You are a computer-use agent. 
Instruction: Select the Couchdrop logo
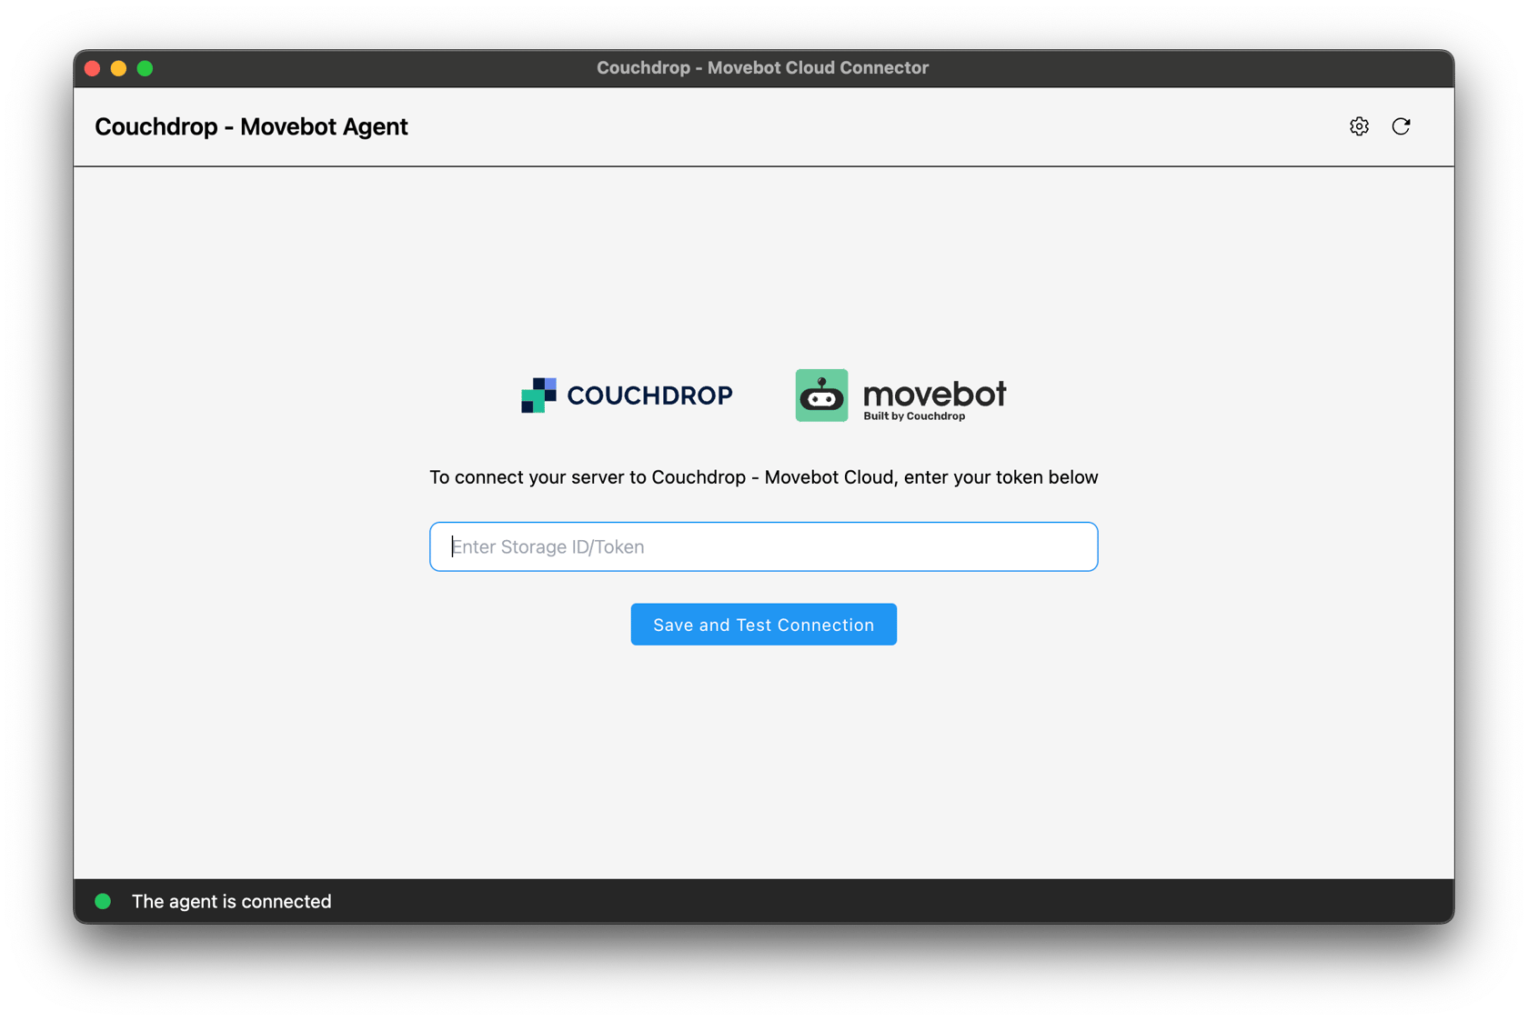coord(626,395)
